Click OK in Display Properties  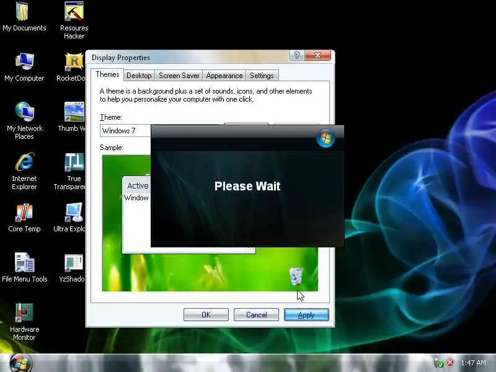click(x=206, y=315)
